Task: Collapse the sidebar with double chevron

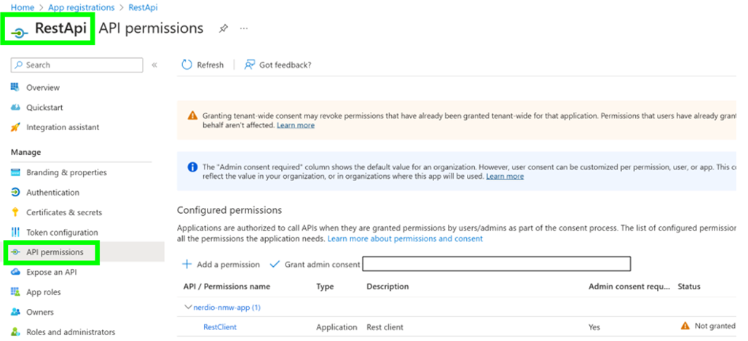Action: (x=154, y=65)
